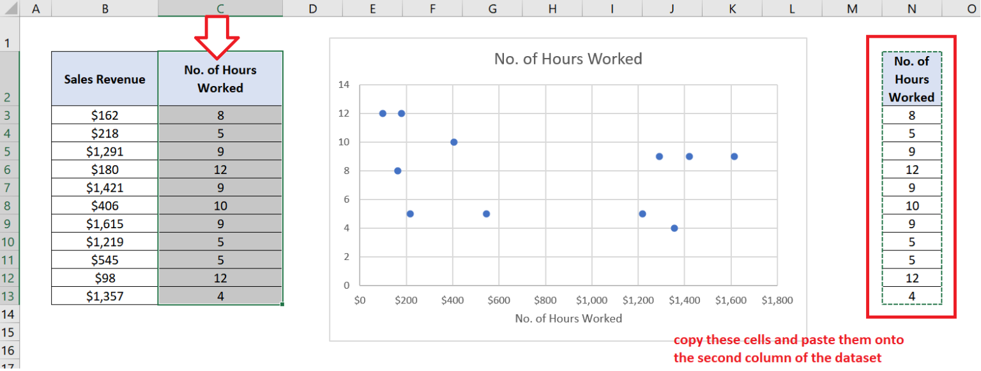The height and width of the screenshot is (371, 981).
Task: Select the Sales Revenue header cell
Action: click(x=104, y=79)
